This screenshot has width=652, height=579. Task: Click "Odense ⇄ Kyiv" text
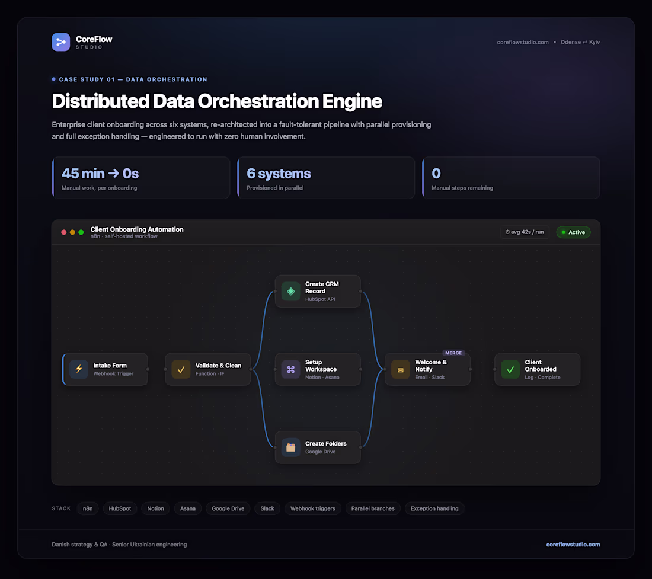[580, 43]
